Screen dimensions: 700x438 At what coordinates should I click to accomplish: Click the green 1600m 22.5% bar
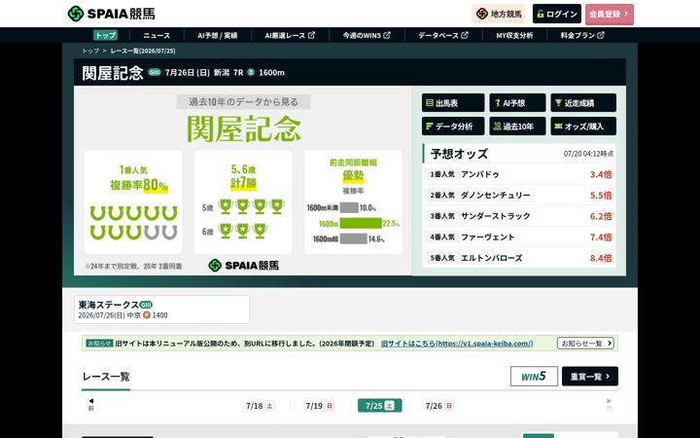[361, 224]
